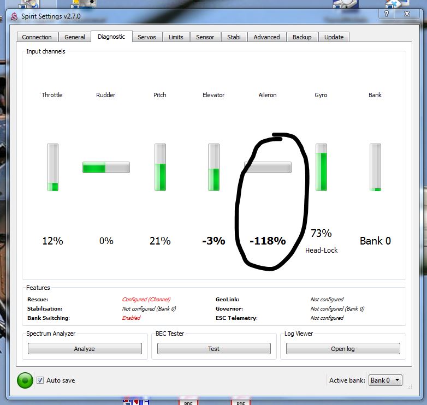The width and height of the screenshot is (427, 405).
Task: Expand the Active bank dropdown
Action: [x=386, y=380]
